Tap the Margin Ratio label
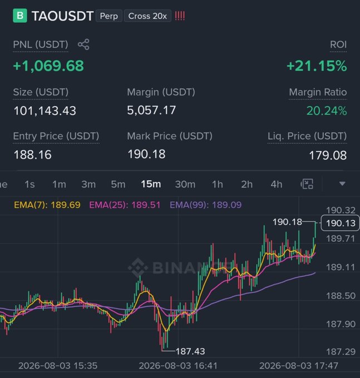360x378 pixels. tap(318, 92)
